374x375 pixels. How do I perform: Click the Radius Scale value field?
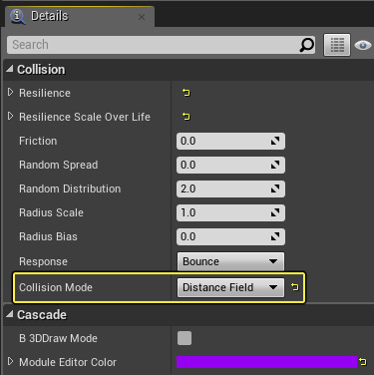point(230,212)
